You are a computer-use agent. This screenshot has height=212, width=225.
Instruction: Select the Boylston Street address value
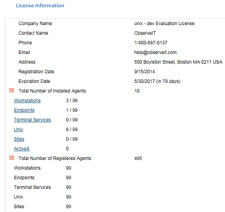(x=178, y=62)
